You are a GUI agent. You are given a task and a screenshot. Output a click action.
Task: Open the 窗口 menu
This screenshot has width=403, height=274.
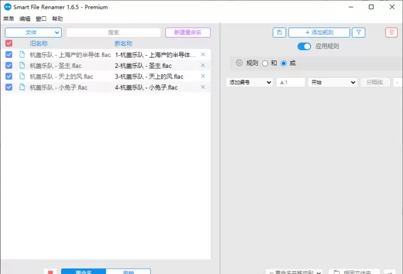click(x=40, y=19)
